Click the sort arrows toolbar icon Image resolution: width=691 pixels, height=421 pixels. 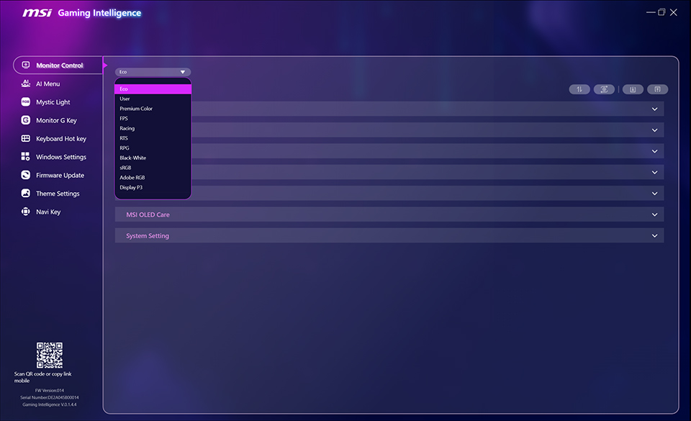pos(579,89)
